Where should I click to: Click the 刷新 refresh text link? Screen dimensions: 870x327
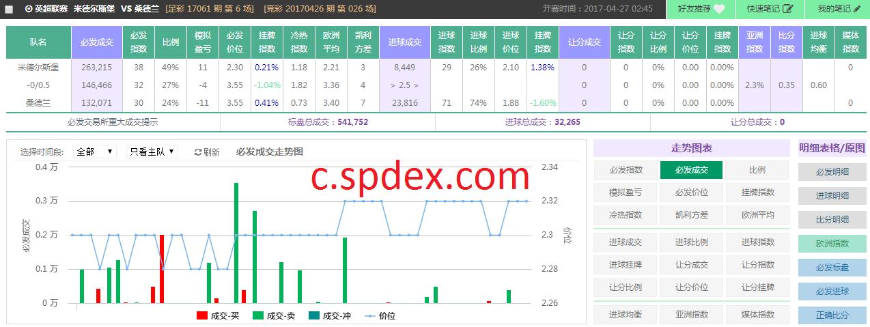[x=212, y=152]
